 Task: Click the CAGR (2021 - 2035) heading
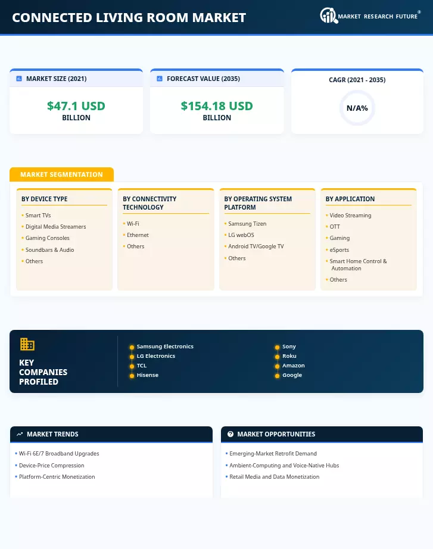[357, 80]
